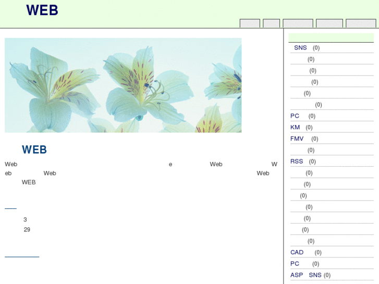The image size is (379, 284).
Task: Click the short underlined link above the 3 line
Action: click(x=10, y=206)
